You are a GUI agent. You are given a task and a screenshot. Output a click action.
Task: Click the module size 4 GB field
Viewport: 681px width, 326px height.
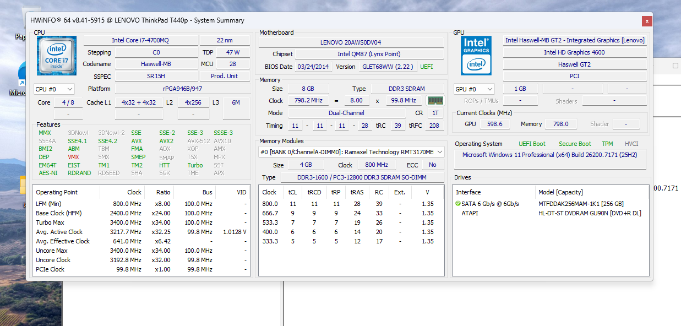pyautogui.click(x=306, y=165)
